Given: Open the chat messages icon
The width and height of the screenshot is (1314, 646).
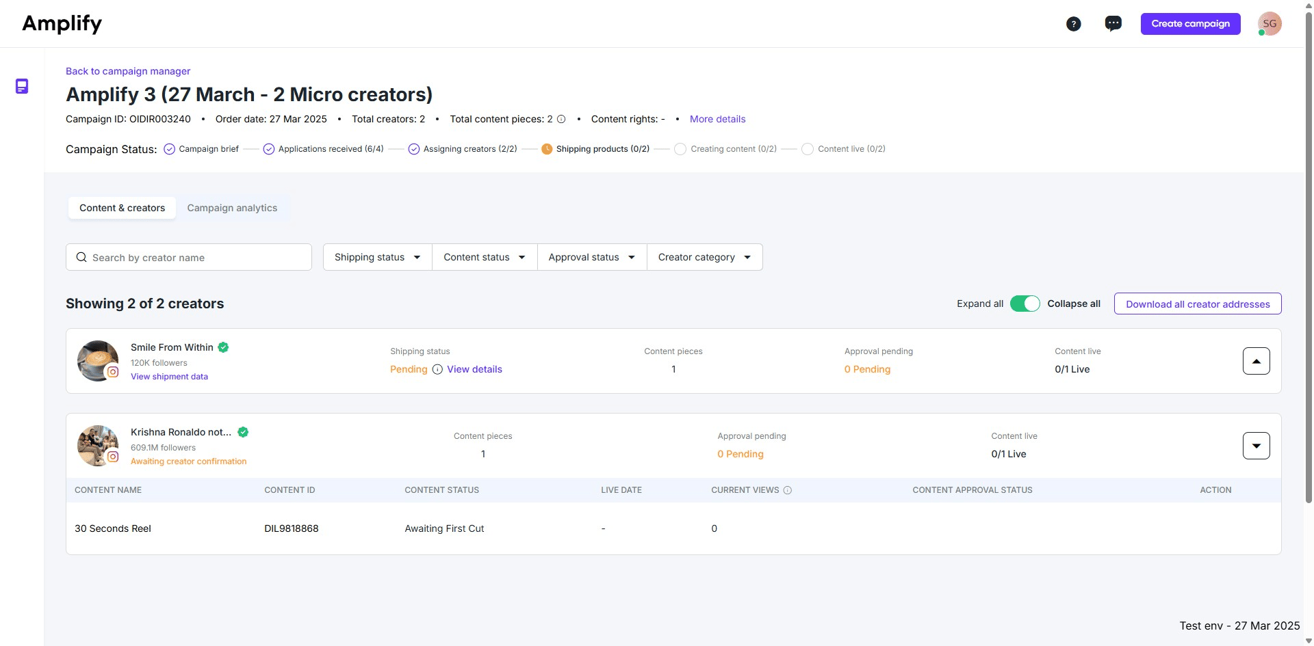Looking at the screenshot, I should (x=1113, y=23).
